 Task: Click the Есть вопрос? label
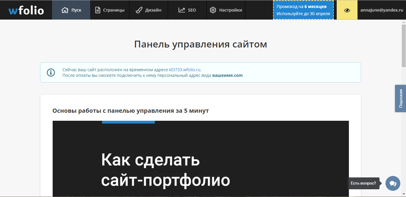point(364,183)
